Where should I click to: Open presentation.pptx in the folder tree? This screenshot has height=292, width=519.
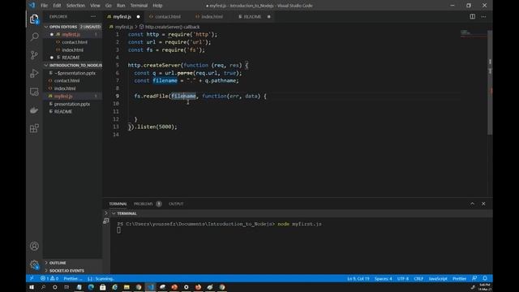[72, 104]
